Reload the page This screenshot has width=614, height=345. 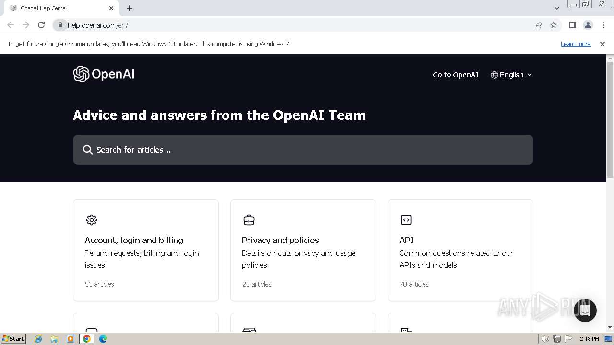41,25
